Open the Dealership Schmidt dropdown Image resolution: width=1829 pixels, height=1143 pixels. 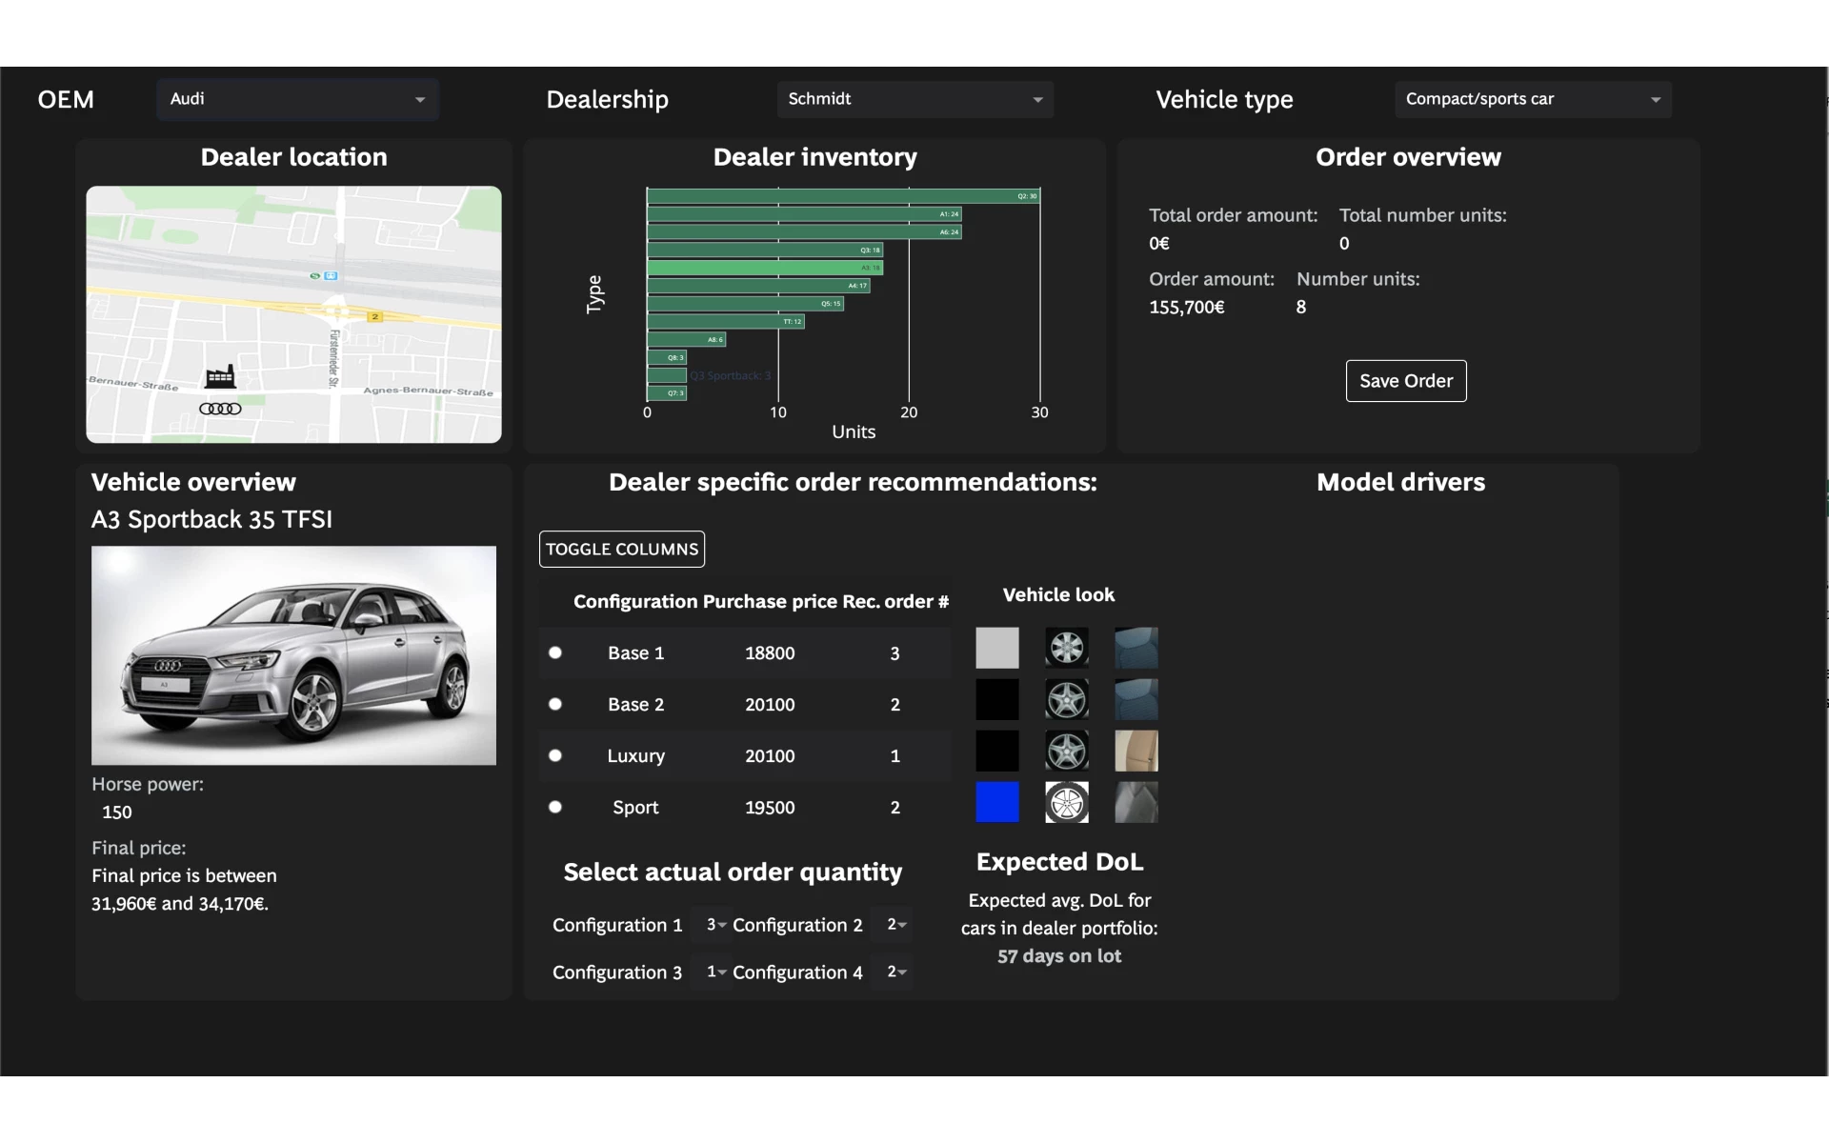click(914, 99)
